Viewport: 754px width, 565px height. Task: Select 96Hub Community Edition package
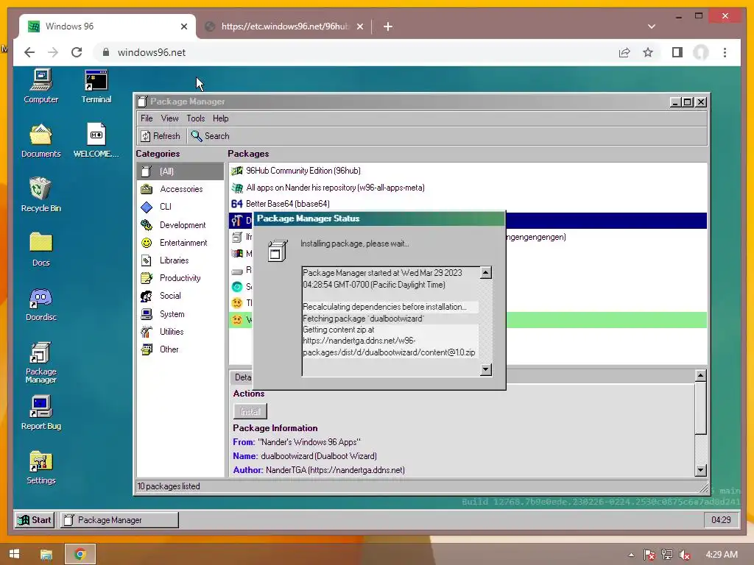pyautogui.click(x=468, y=171)
